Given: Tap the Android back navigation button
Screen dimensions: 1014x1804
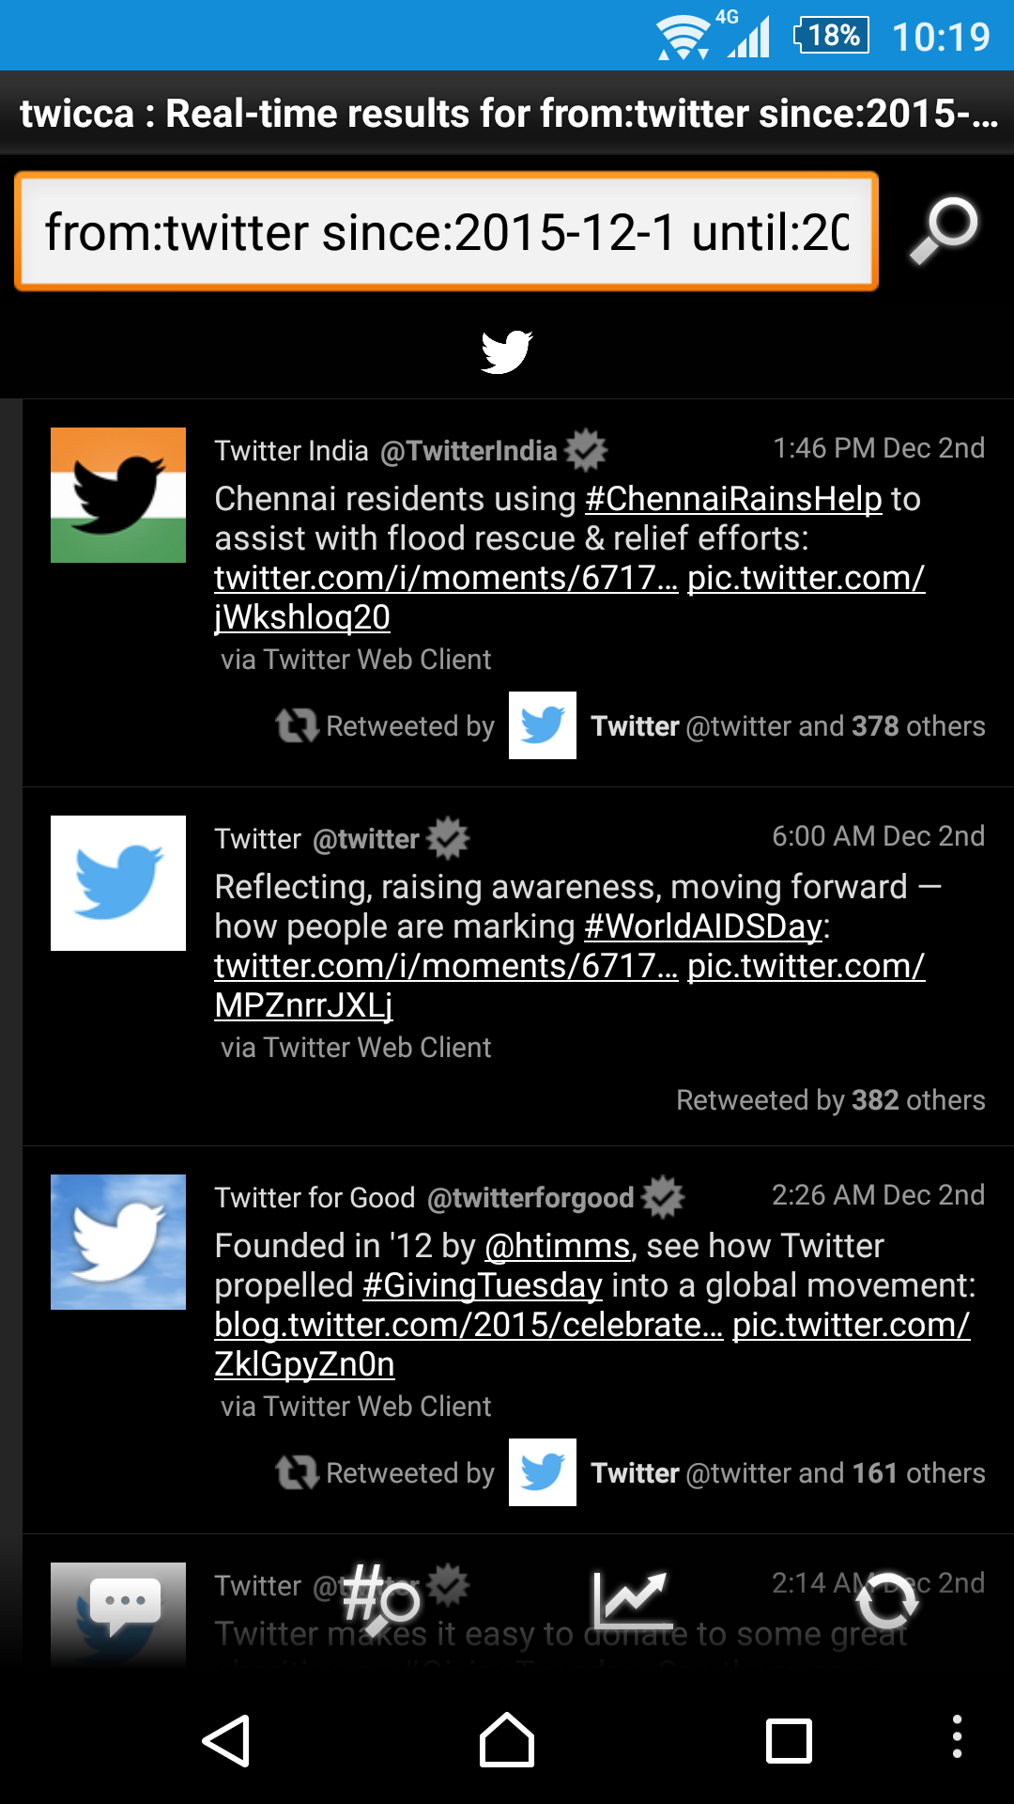Looking at the screenshot, I should (226, 1741).
